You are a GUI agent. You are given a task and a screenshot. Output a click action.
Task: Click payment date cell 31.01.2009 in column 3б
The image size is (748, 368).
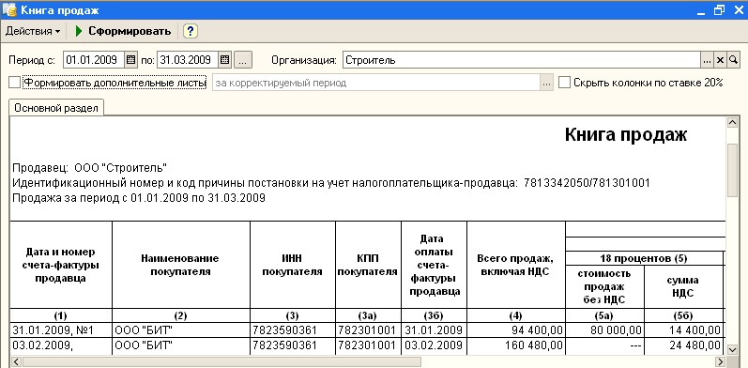[x=435, y=330]
